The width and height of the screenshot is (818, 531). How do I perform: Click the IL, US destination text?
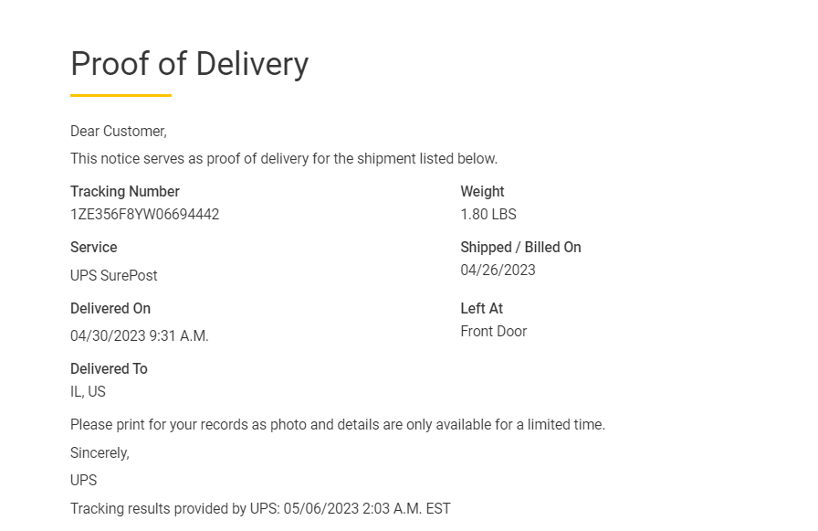coord(88,392)
